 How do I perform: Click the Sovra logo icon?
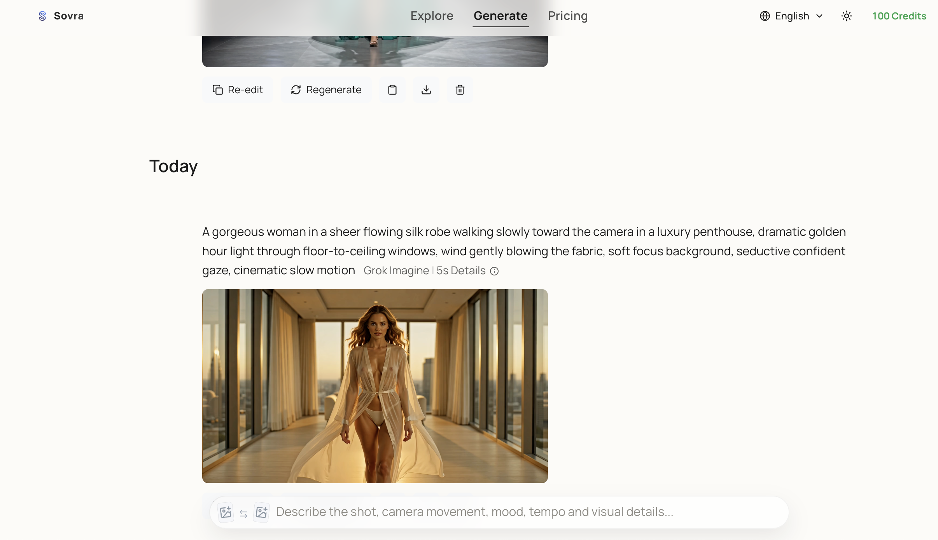tap(42, 16)
